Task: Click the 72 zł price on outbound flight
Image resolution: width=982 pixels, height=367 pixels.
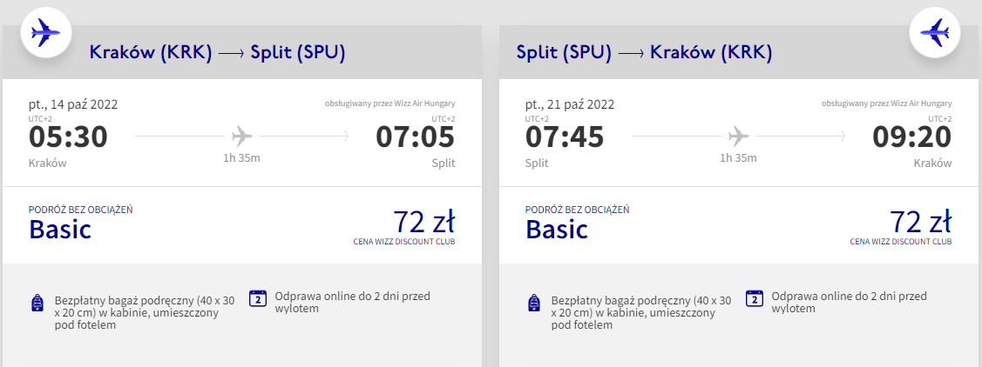Action: click(423, 221)
